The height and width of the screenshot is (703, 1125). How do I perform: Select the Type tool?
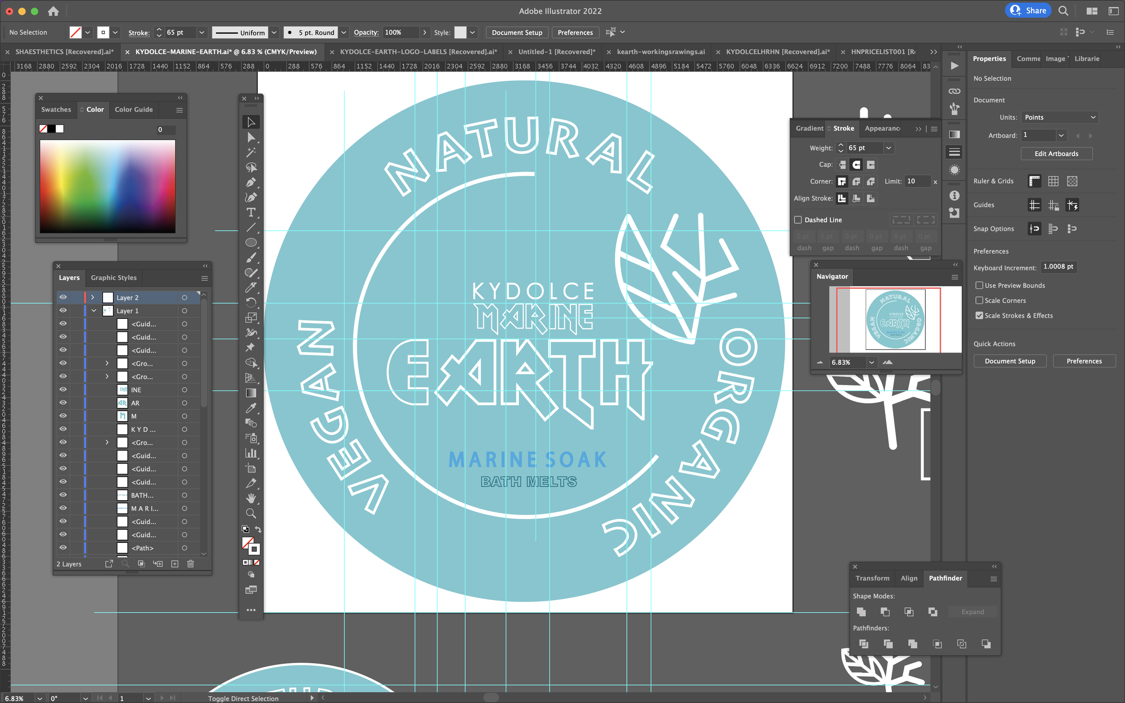251,212
